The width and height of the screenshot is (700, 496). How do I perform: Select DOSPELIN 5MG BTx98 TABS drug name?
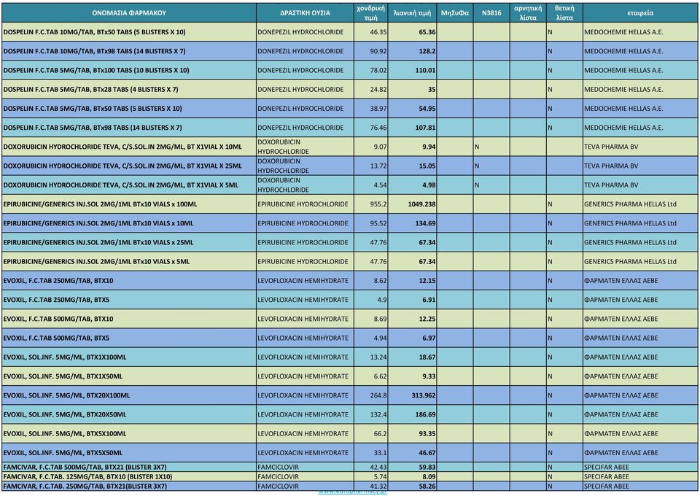click(93, 128)
